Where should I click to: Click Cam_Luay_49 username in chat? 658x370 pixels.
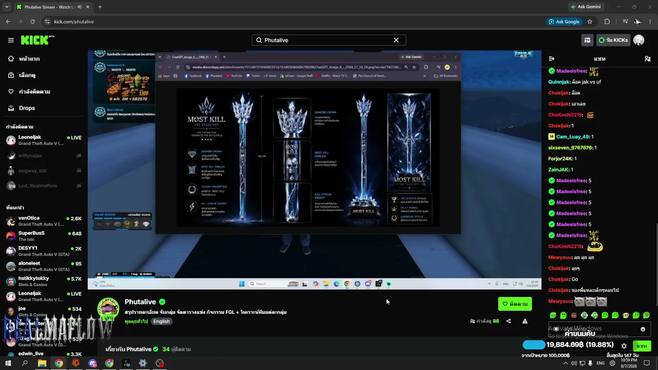point(573,137)
